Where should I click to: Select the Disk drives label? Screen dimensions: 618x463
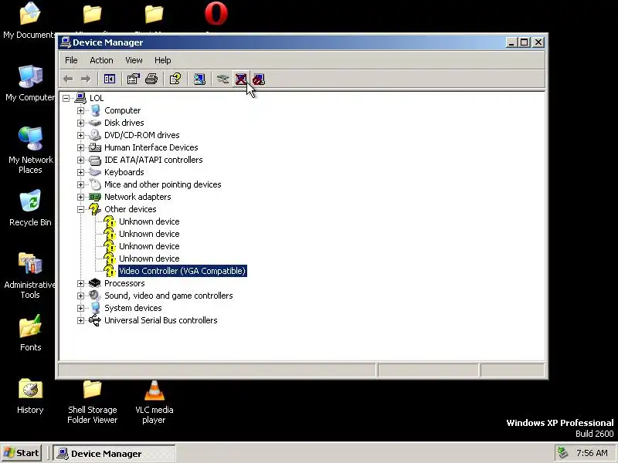(124, 123)
